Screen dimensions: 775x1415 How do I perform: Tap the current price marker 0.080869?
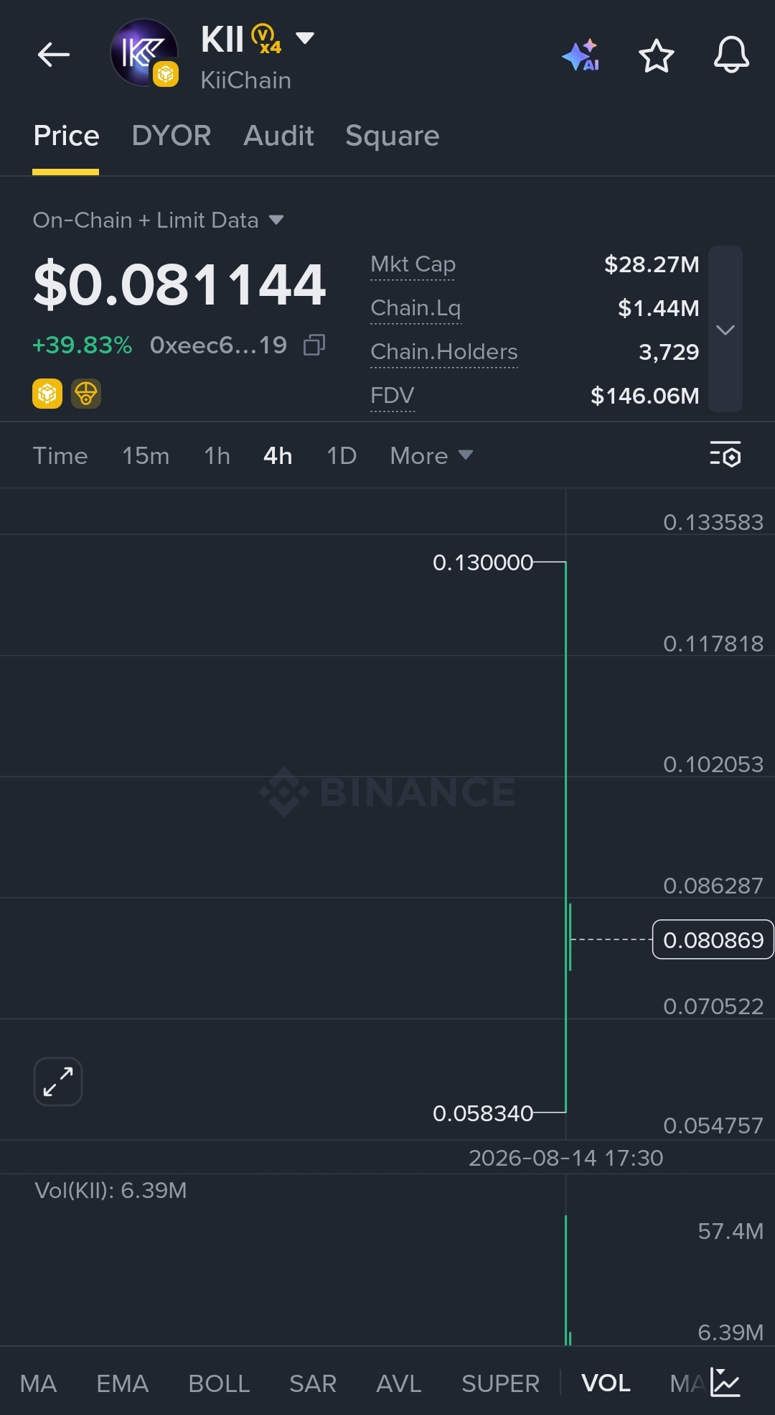(713, 940)
